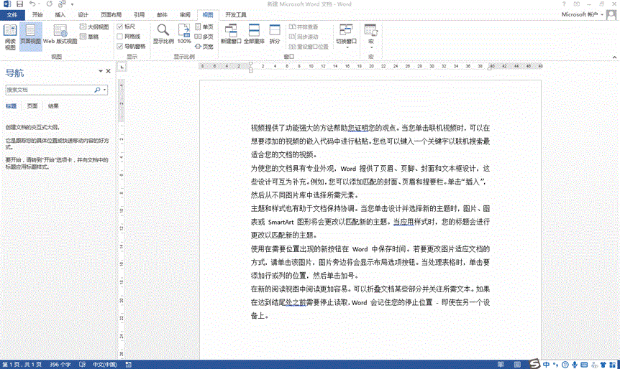Set zoom to 100% button

tap(184, 35)
